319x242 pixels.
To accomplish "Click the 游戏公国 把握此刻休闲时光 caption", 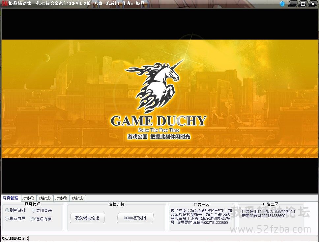I will pyautogui.click(x=159, y=136).
